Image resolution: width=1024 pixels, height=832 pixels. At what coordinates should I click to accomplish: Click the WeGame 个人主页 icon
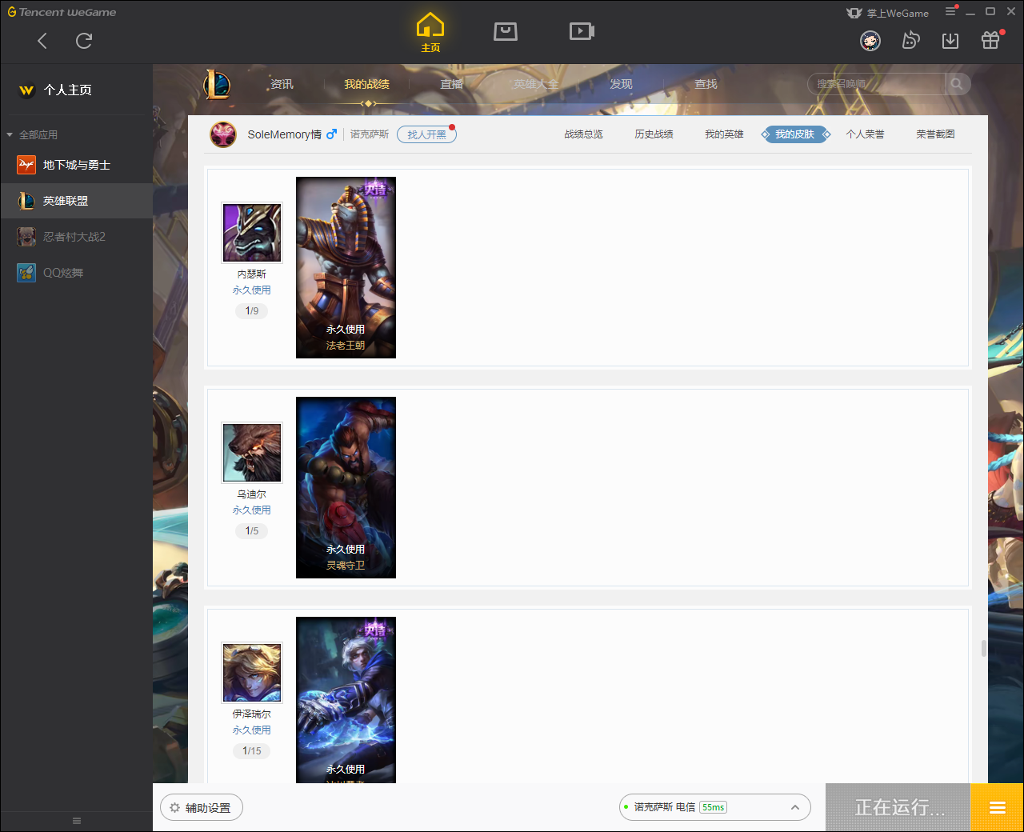point(26,90)
